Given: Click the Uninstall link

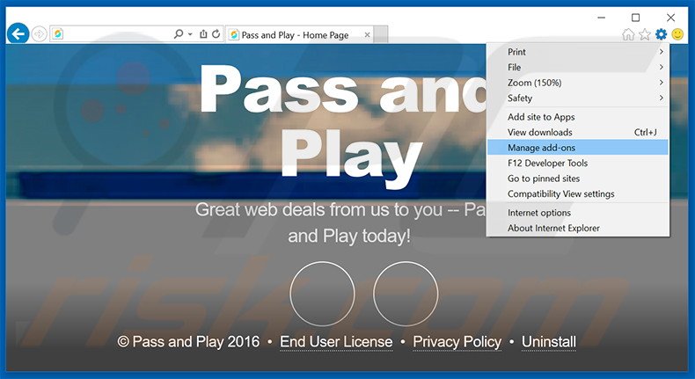Looking at the screenshot, I should (549, 342).
